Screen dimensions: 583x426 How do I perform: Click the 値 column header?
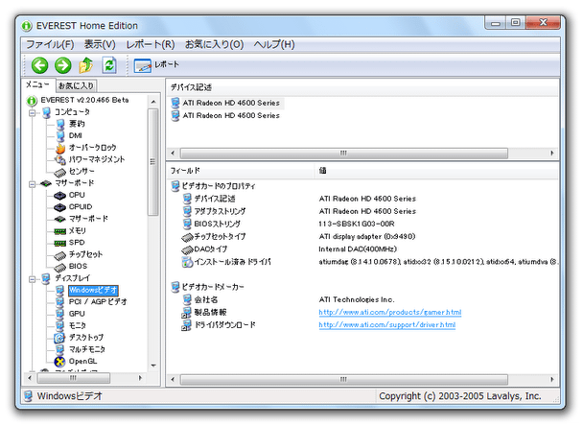point(436,171)
